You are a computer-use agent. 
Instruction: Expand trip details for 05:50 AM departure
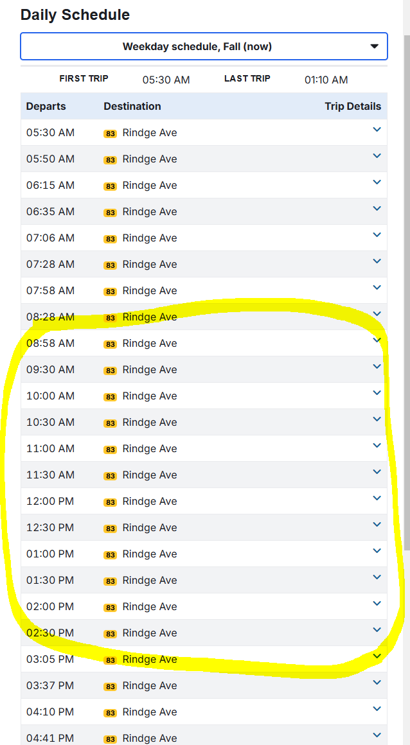(x=377, y=156)
